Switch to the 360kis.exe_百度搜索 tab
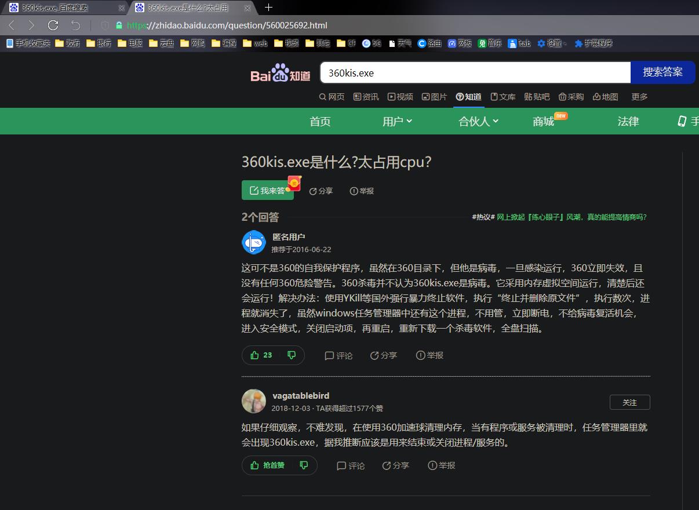The width and height of the screenshot is (699, 510). click(x=64, y=8)
